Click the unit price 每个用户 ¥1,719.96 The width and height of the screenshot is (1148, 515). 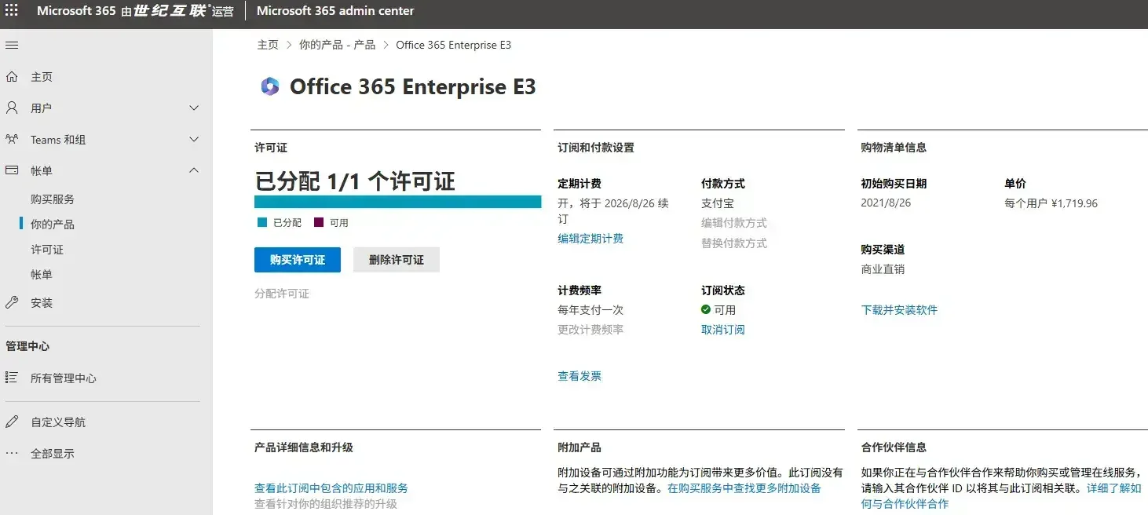click(x=1051, y=203)
